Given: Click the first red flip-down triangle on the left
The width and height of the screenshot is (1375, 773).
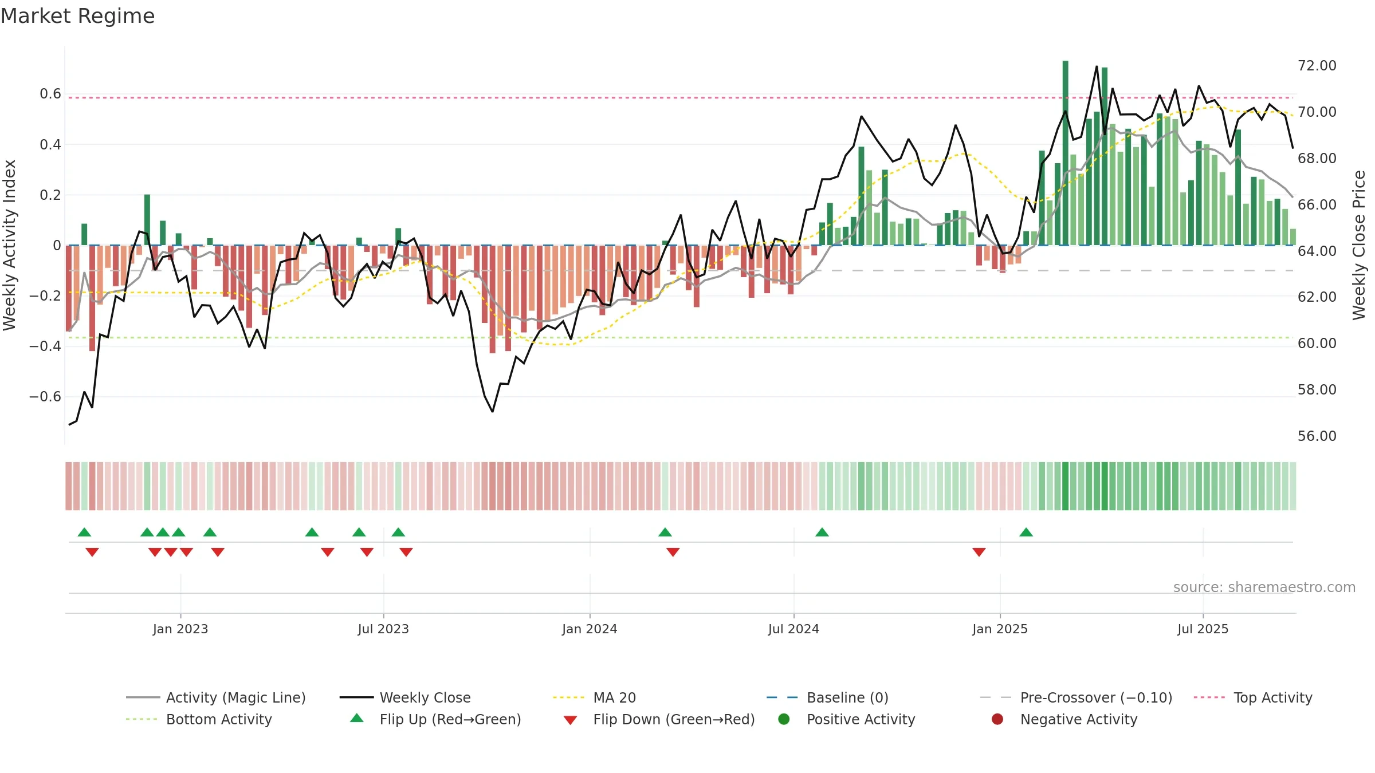Looking at the screenshot, I should click(92, 552).
